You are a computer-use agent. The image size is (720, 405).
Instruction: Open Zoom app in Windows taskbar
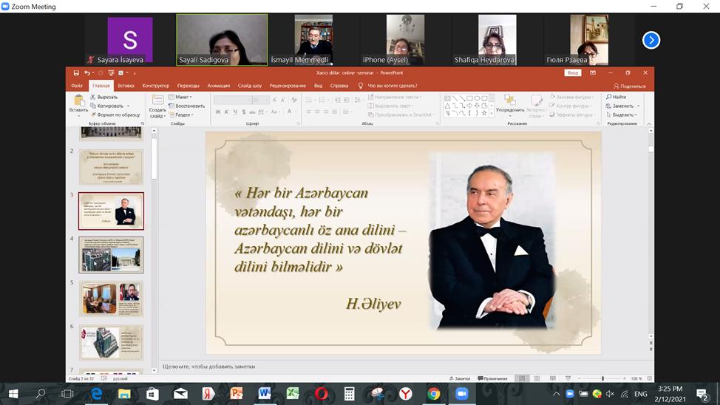click(461, 394)
